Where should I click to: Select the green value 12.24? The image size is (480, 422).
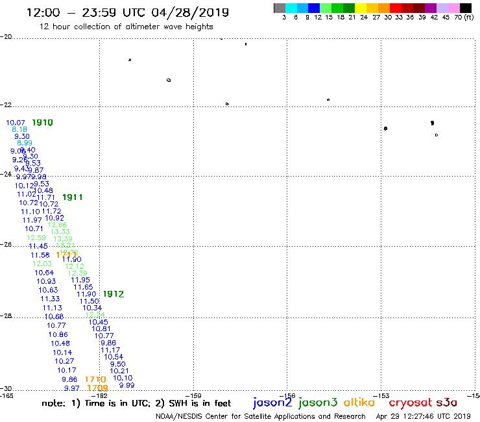95,315
